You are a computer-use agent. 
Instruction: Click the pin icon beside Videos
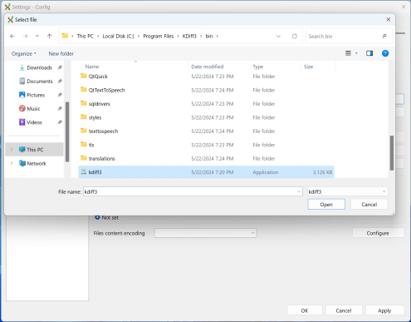[x=60, y=122]
